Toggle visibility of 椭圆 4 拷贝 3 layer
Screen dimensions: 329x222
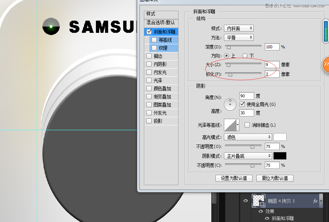tap(246, 201)
